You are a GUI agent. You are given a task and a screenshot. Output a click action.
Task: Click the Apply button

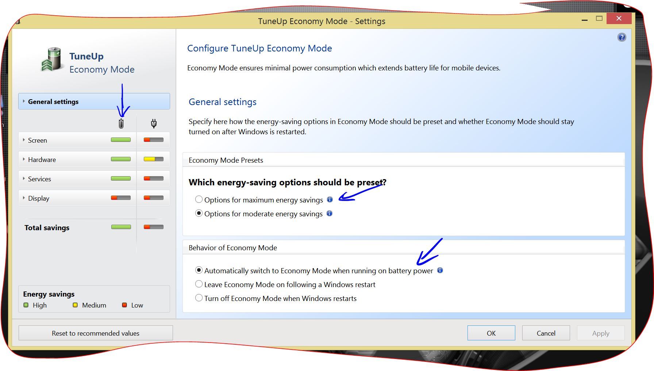click(x=601, y=333)
